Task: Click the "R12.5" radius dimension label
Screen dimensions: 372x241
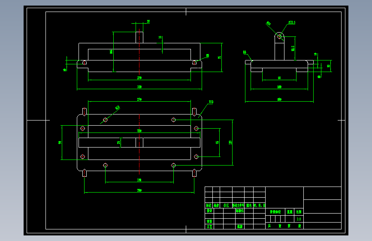Action: pos(292,22)
